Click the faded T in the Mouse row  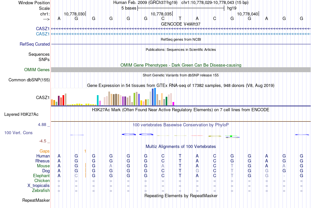click(232, 166)
